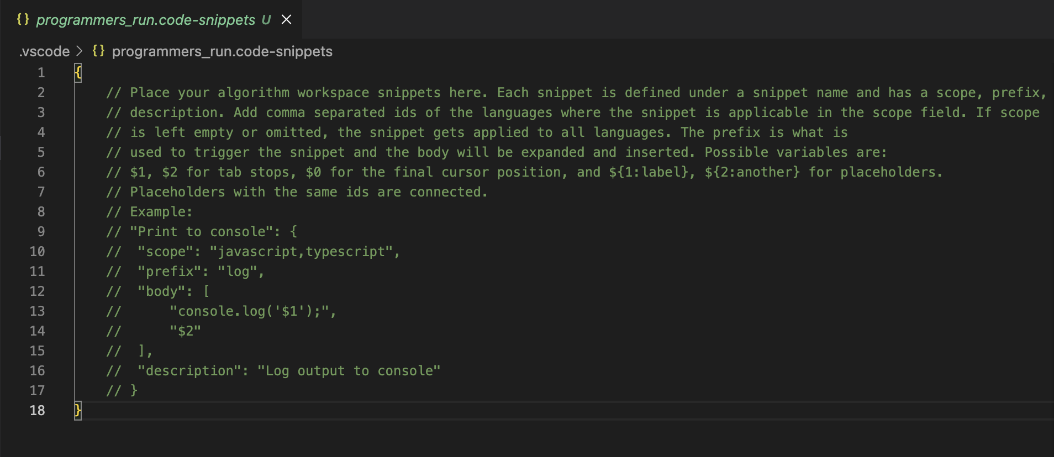The height and width of the screenshot is (457, 1054).
Task: Click the breadcrumb chevron separator after .vscode
Action: pyautogui.click(x=80, y=51)
